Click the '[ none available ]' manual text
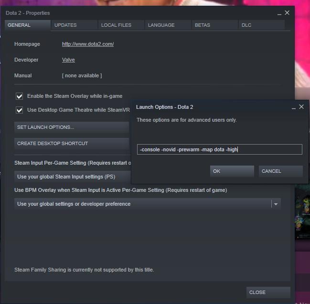Viewport: 310px width, 304px height. point(82,75)
